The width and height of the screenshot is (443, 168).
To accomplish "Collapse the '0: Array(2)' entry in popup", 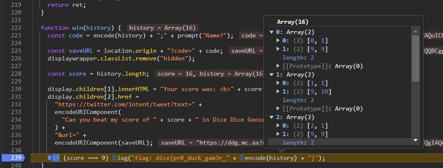I will coord(272,32).
